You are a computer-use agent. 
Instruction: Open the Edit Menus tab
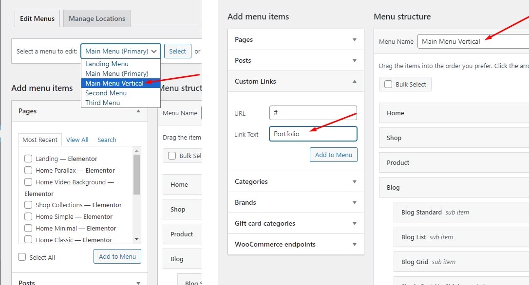pos(38,18)
